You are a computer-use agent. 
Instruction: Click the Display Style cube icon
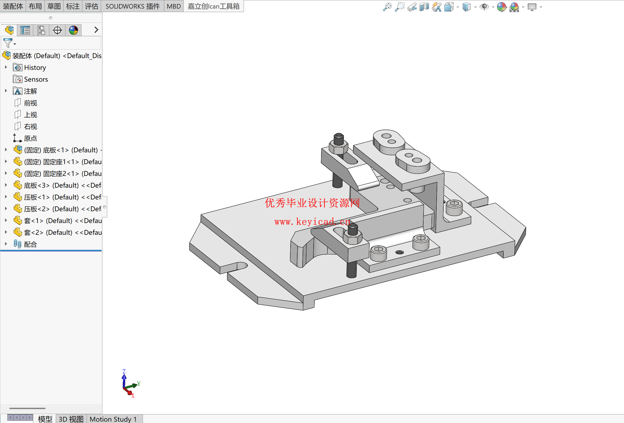click(x=467, y=7)
